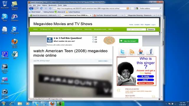Open the TV Shows List nav link
The width and height of the screenshot is (189, 106).
(45, 29)
